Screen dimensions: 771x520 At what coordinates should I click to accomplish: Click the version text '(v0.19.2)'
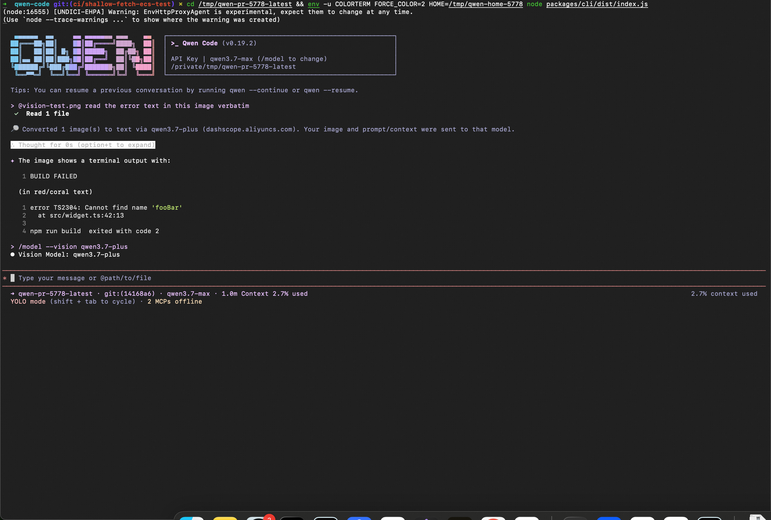239,43
